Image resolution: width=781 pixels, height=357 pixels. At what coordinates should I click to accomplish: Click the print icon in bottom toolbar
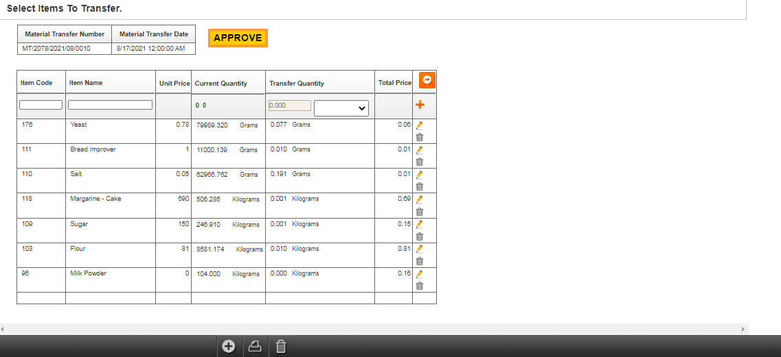255,347
